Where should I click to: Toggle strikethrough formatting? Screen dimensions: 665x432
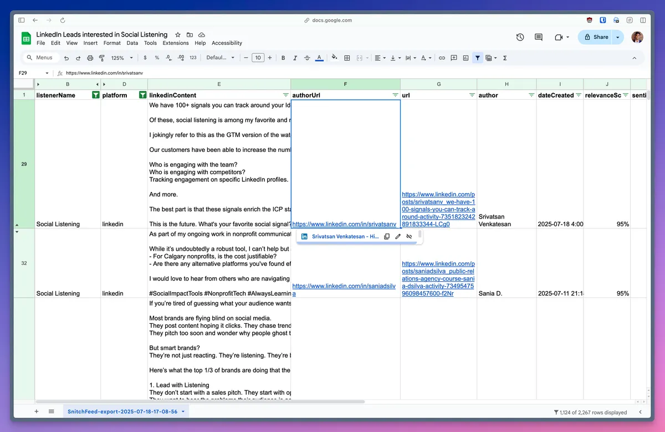(307, 58)
